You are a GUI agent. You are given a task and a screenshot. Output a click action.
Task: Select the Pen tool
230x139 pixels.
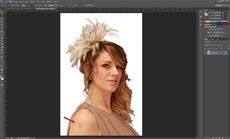(2, 57)
